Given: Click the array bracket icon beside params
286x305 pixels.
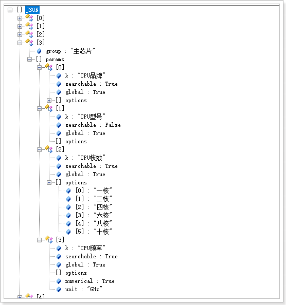Looking at the screenshot, I should click(x=39, y=59).
